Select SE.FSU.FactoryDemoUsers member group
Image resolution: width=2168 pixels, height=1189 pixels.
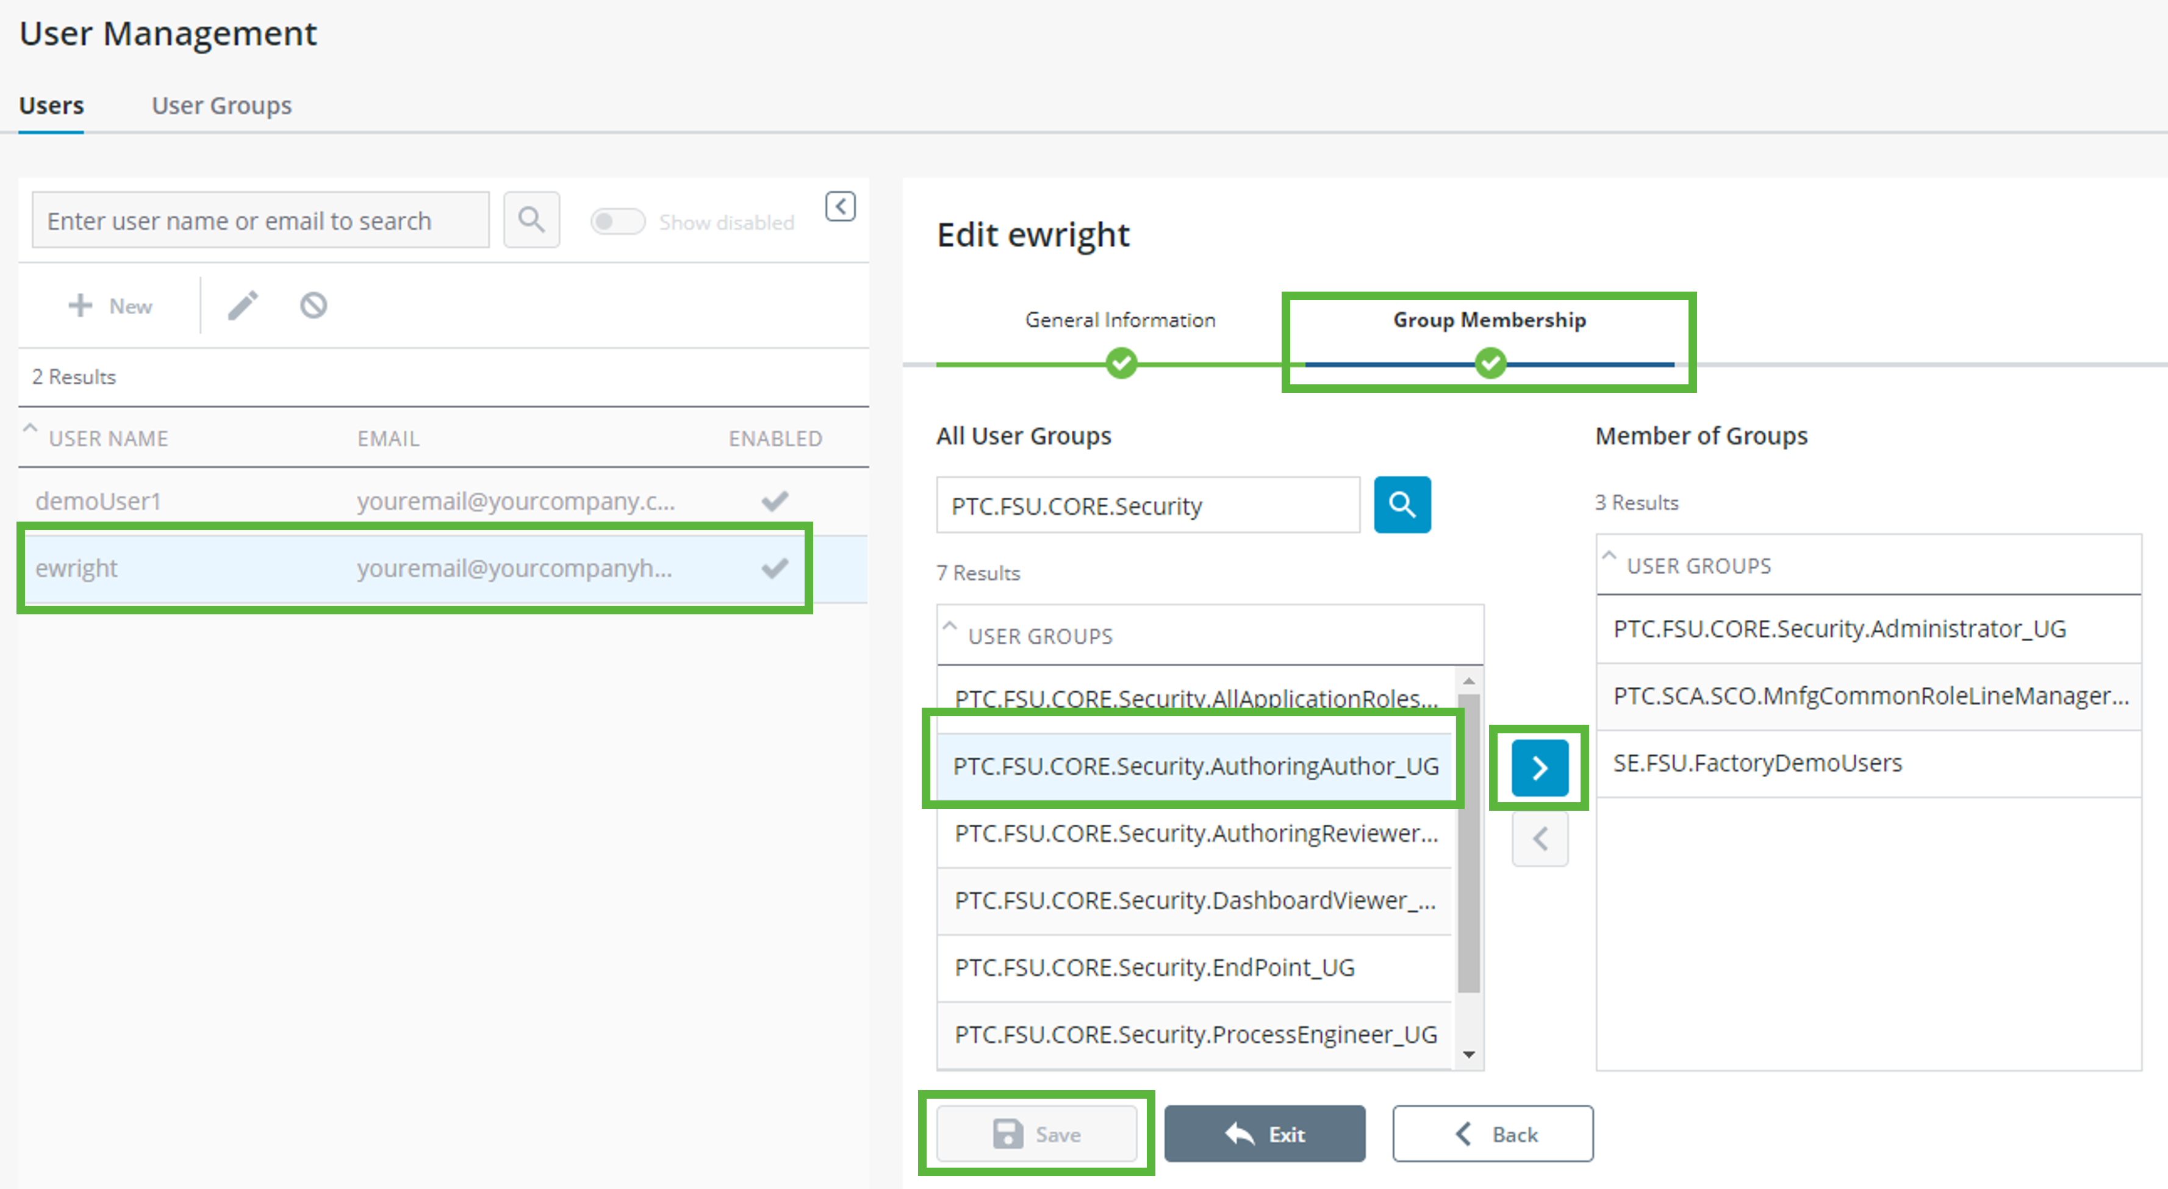coord(1868,763)
